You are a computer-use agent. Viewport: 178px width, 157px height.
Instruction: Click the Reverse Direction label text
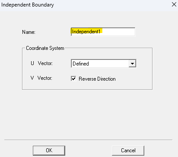point(97,79)
